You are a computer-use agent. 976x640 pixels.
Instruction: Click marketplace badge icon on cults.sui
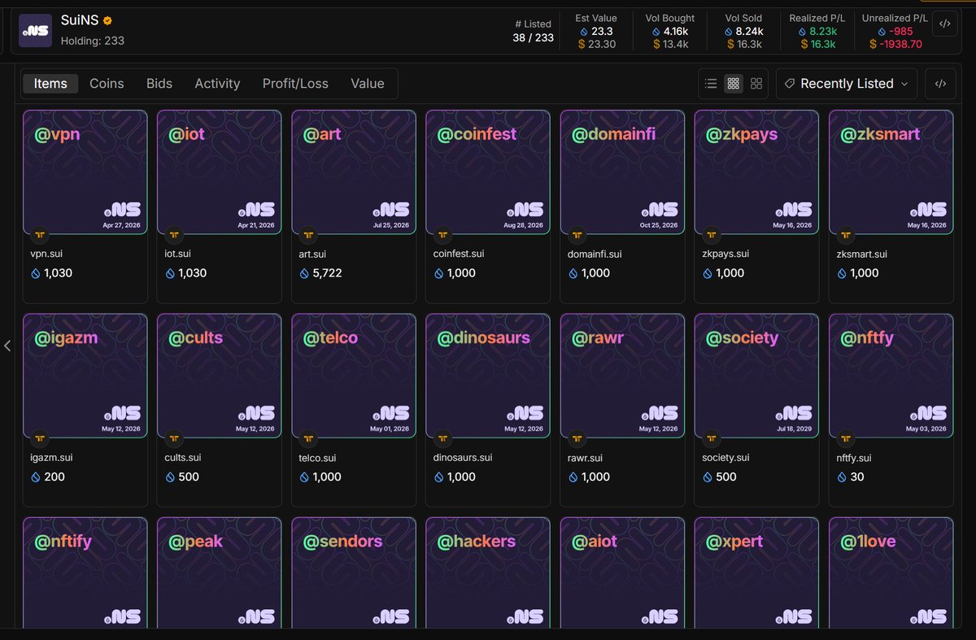(174, 439)
